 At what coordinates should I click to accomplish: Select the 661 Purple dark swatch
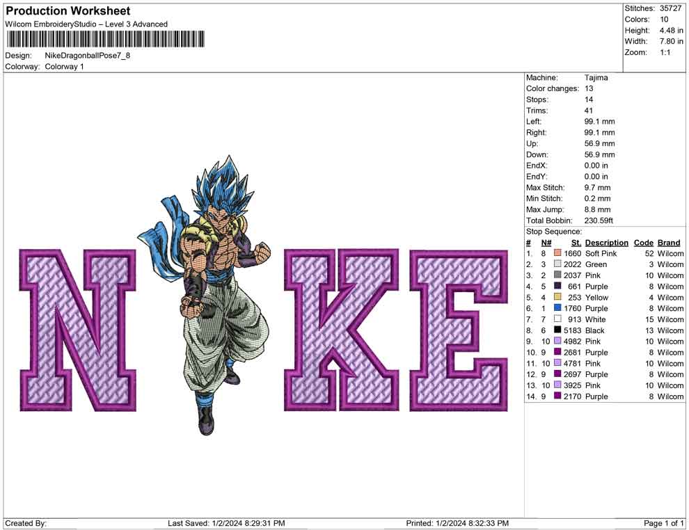pyautogui.click(x=557, y=286)
